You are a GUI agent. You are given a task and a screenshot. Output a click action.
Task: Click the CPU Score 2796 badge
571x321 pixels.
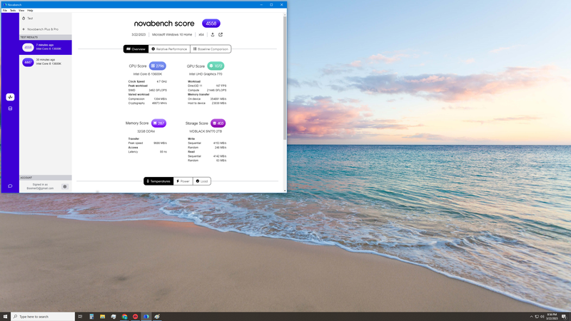tap(157, 66)
